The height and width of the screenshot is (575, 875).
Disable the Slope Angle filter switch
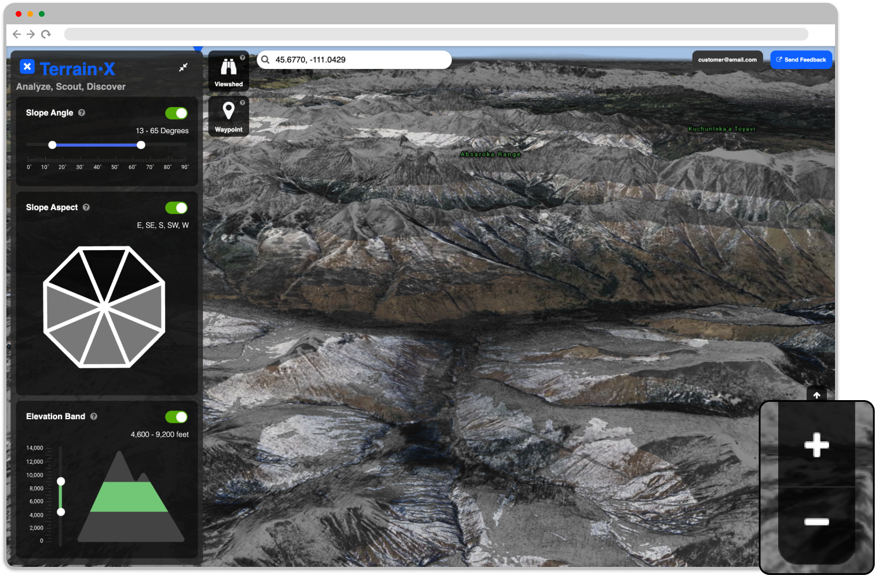[x=177, y=113]
